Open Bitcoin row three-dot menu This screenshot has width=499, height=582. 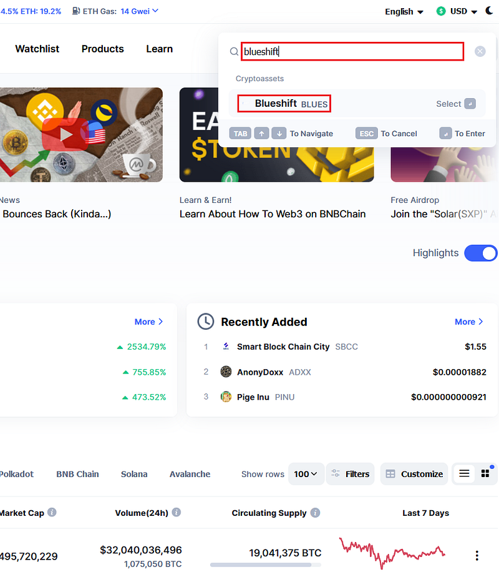pyautogui.click(x=477, y=555)
